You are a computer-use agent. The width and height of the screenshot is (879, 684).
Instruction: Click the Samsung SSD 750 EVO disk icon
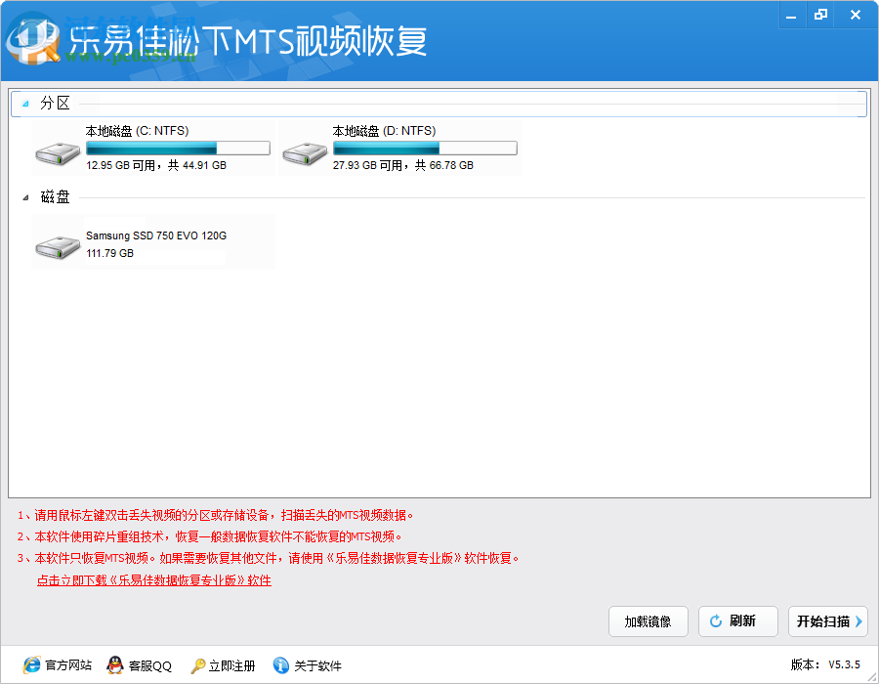[57, 247]
